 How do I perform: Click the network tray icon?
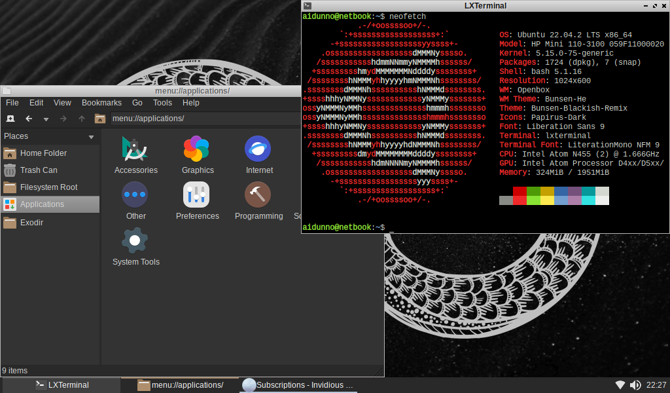[620, 385]
